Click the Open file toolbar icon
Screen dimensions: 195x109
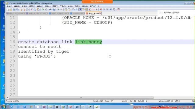pyautogui.click(x=11, y=9)
